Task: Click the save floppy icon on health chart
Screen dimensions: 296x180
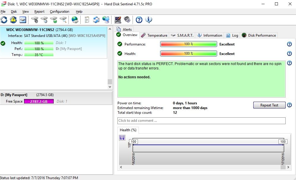Action: [x=122, y=137]
